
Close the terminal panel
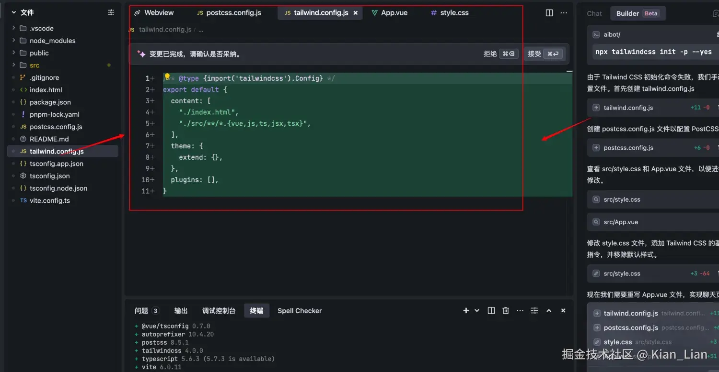563,311
